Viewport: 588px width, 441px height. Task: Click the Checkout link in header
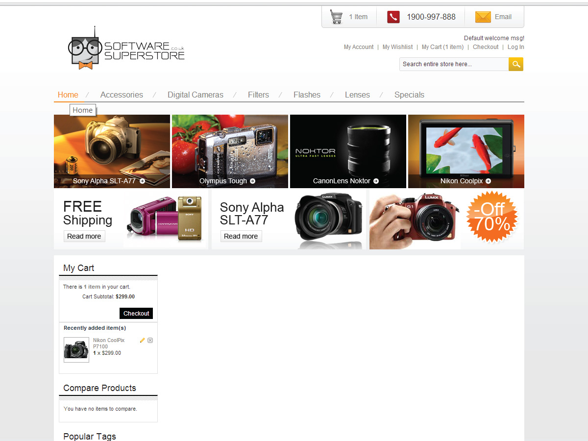[x=486, y=47]
